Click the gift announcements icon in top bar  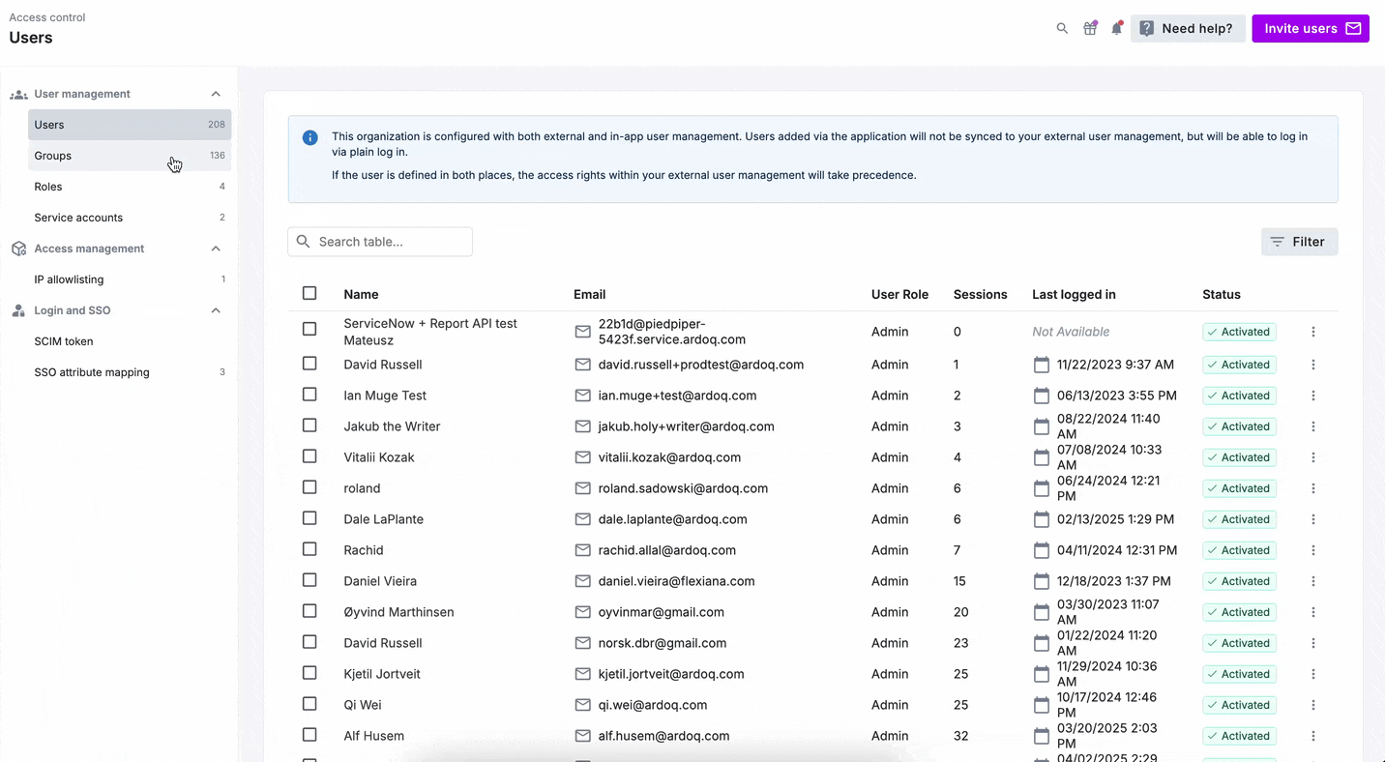[x=1090, y=28]
